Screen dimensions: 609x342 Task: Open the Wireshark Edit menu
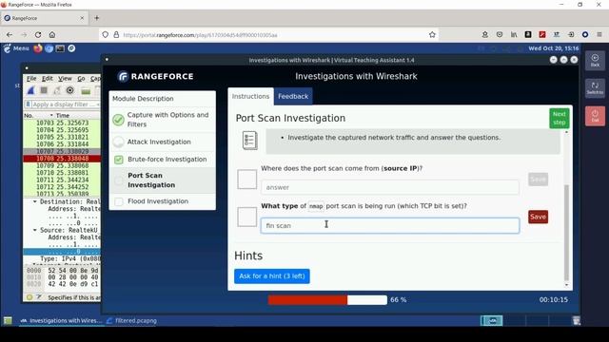pos(47,78)
